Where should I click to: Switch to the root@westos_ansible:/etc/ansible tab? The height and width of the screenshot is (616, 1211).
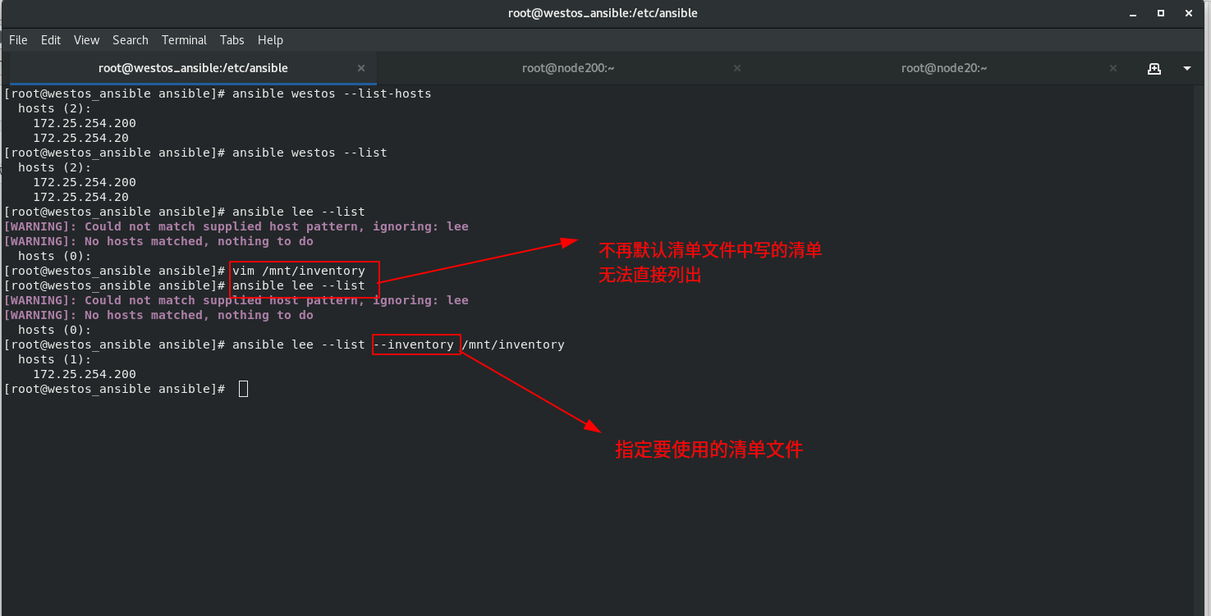(x=193, y=68)
